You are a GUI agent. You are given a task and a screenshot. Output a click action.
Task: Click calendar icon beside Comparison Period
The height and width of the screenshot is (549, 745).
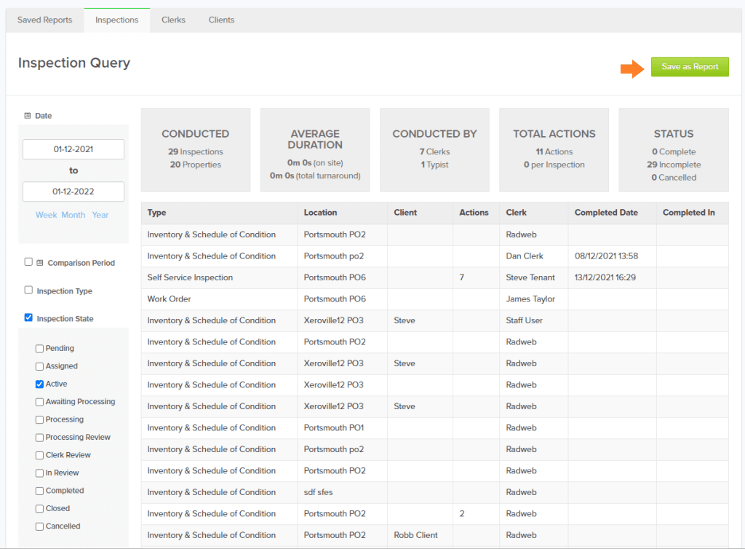[40, 263]
